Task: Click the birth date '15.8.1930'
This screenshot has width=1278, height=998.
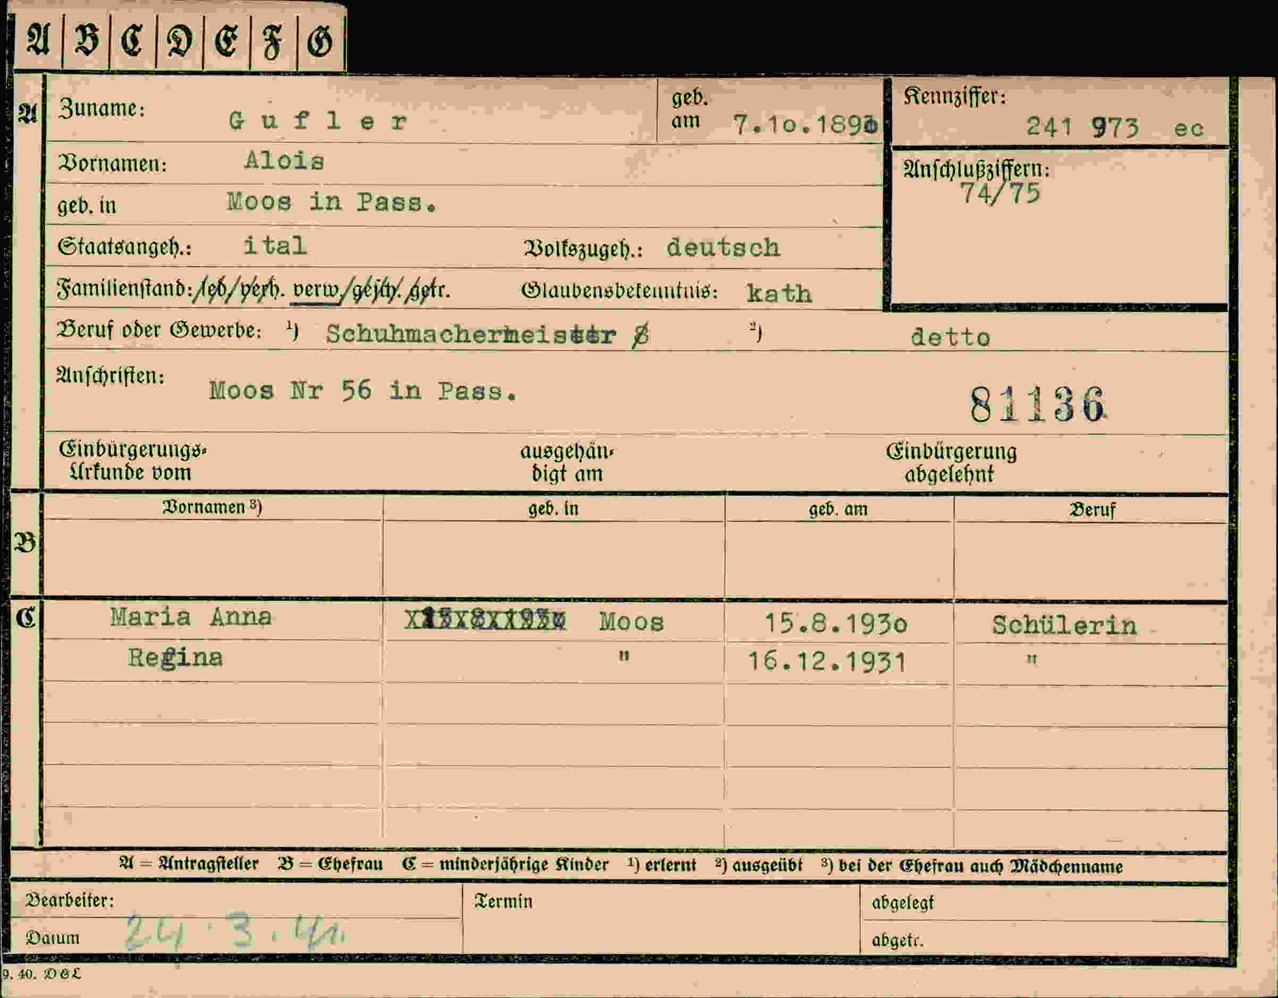Action: click(836, 624)
